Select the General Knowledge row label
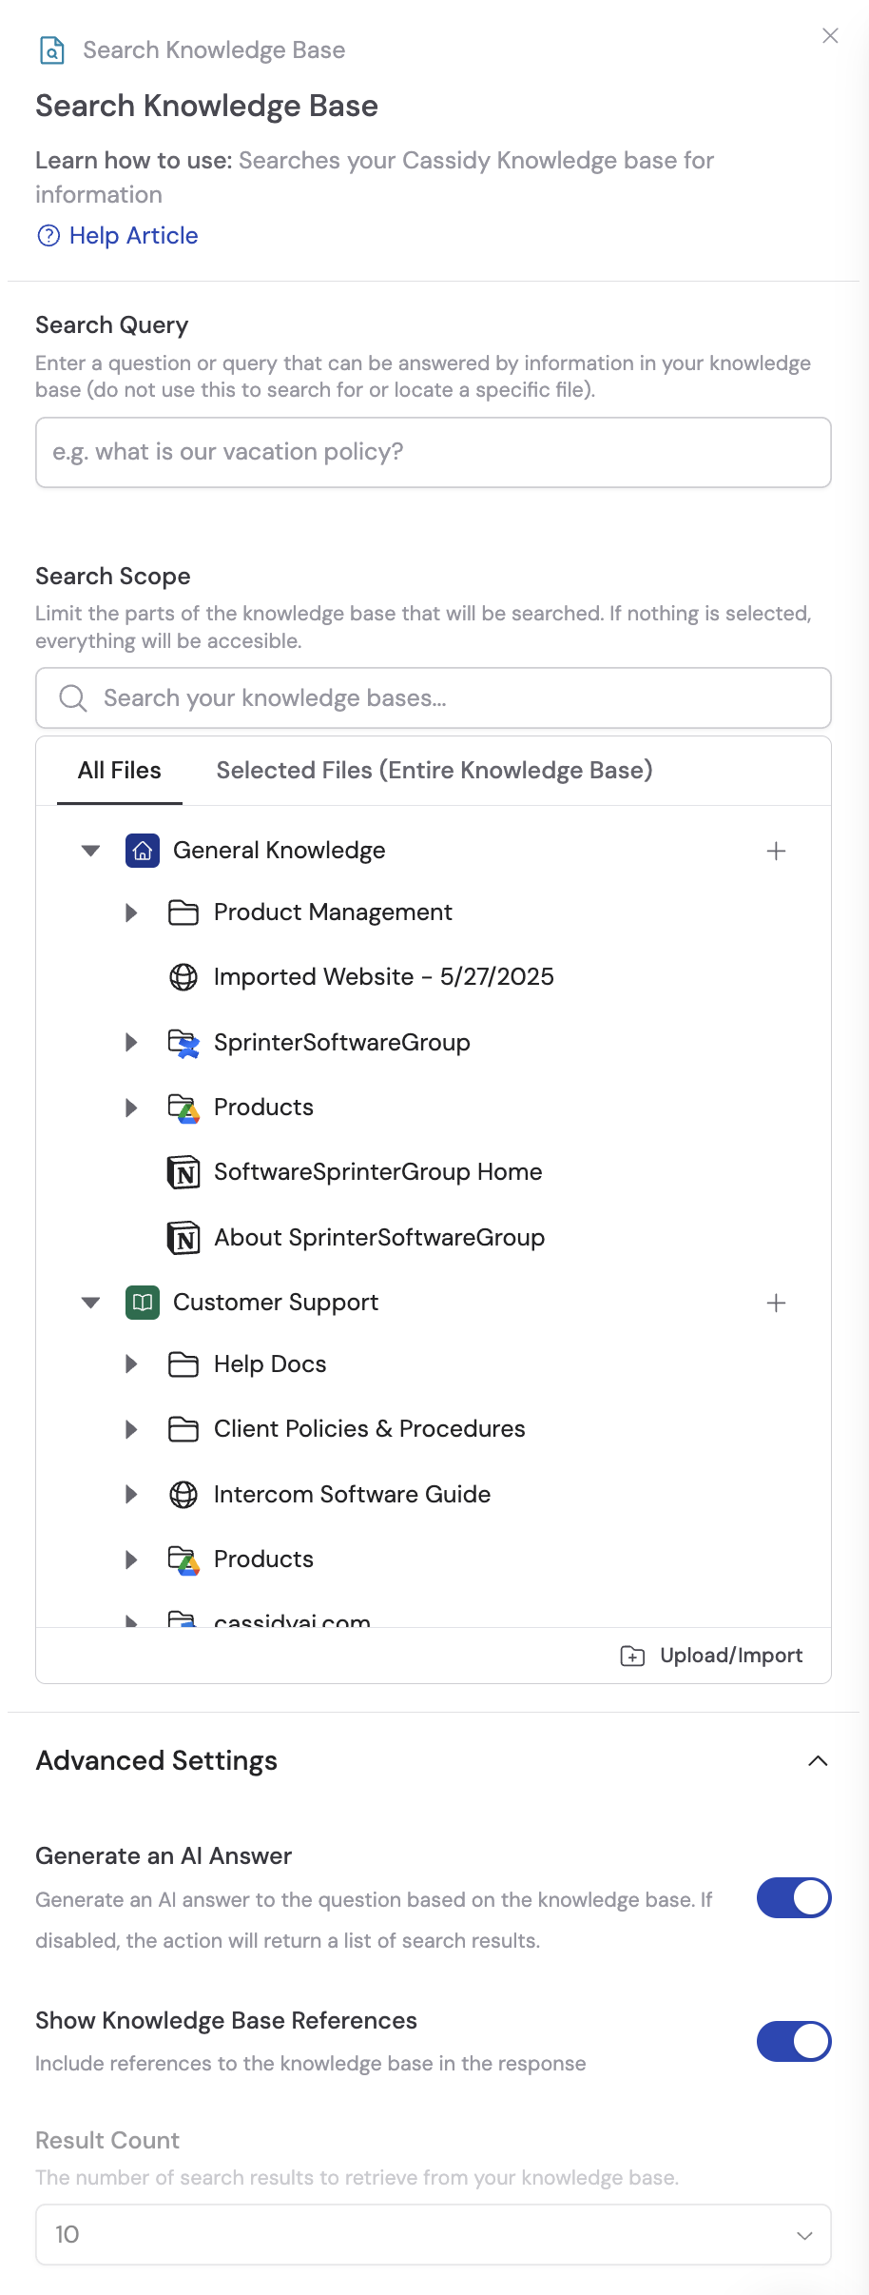 280,851
